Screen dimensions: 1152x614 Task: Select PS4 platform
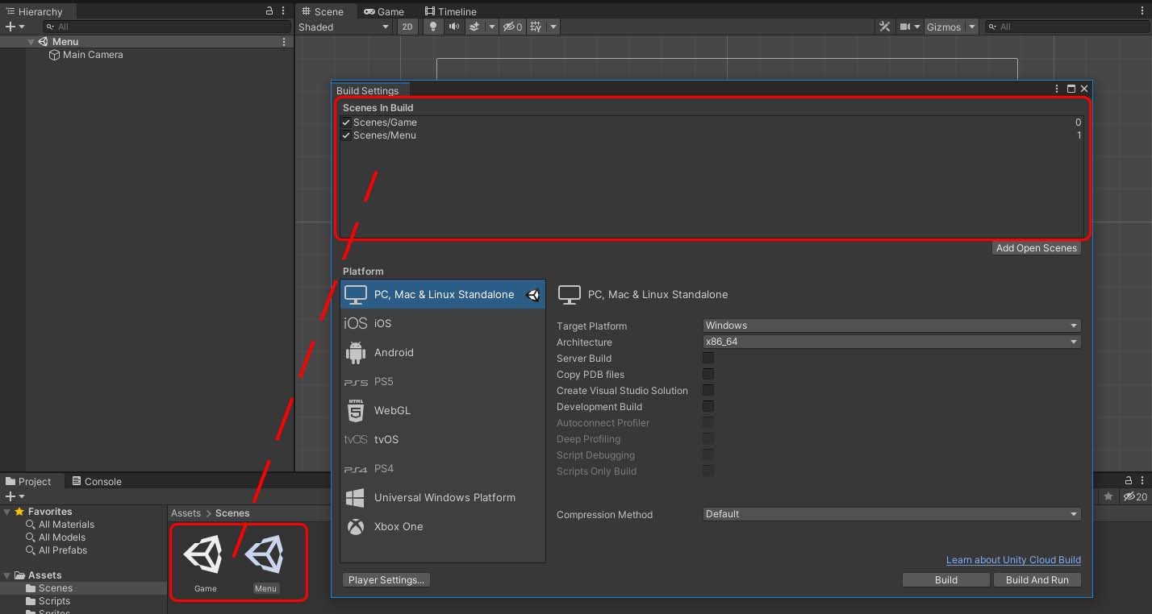click(x=443, y=468)
